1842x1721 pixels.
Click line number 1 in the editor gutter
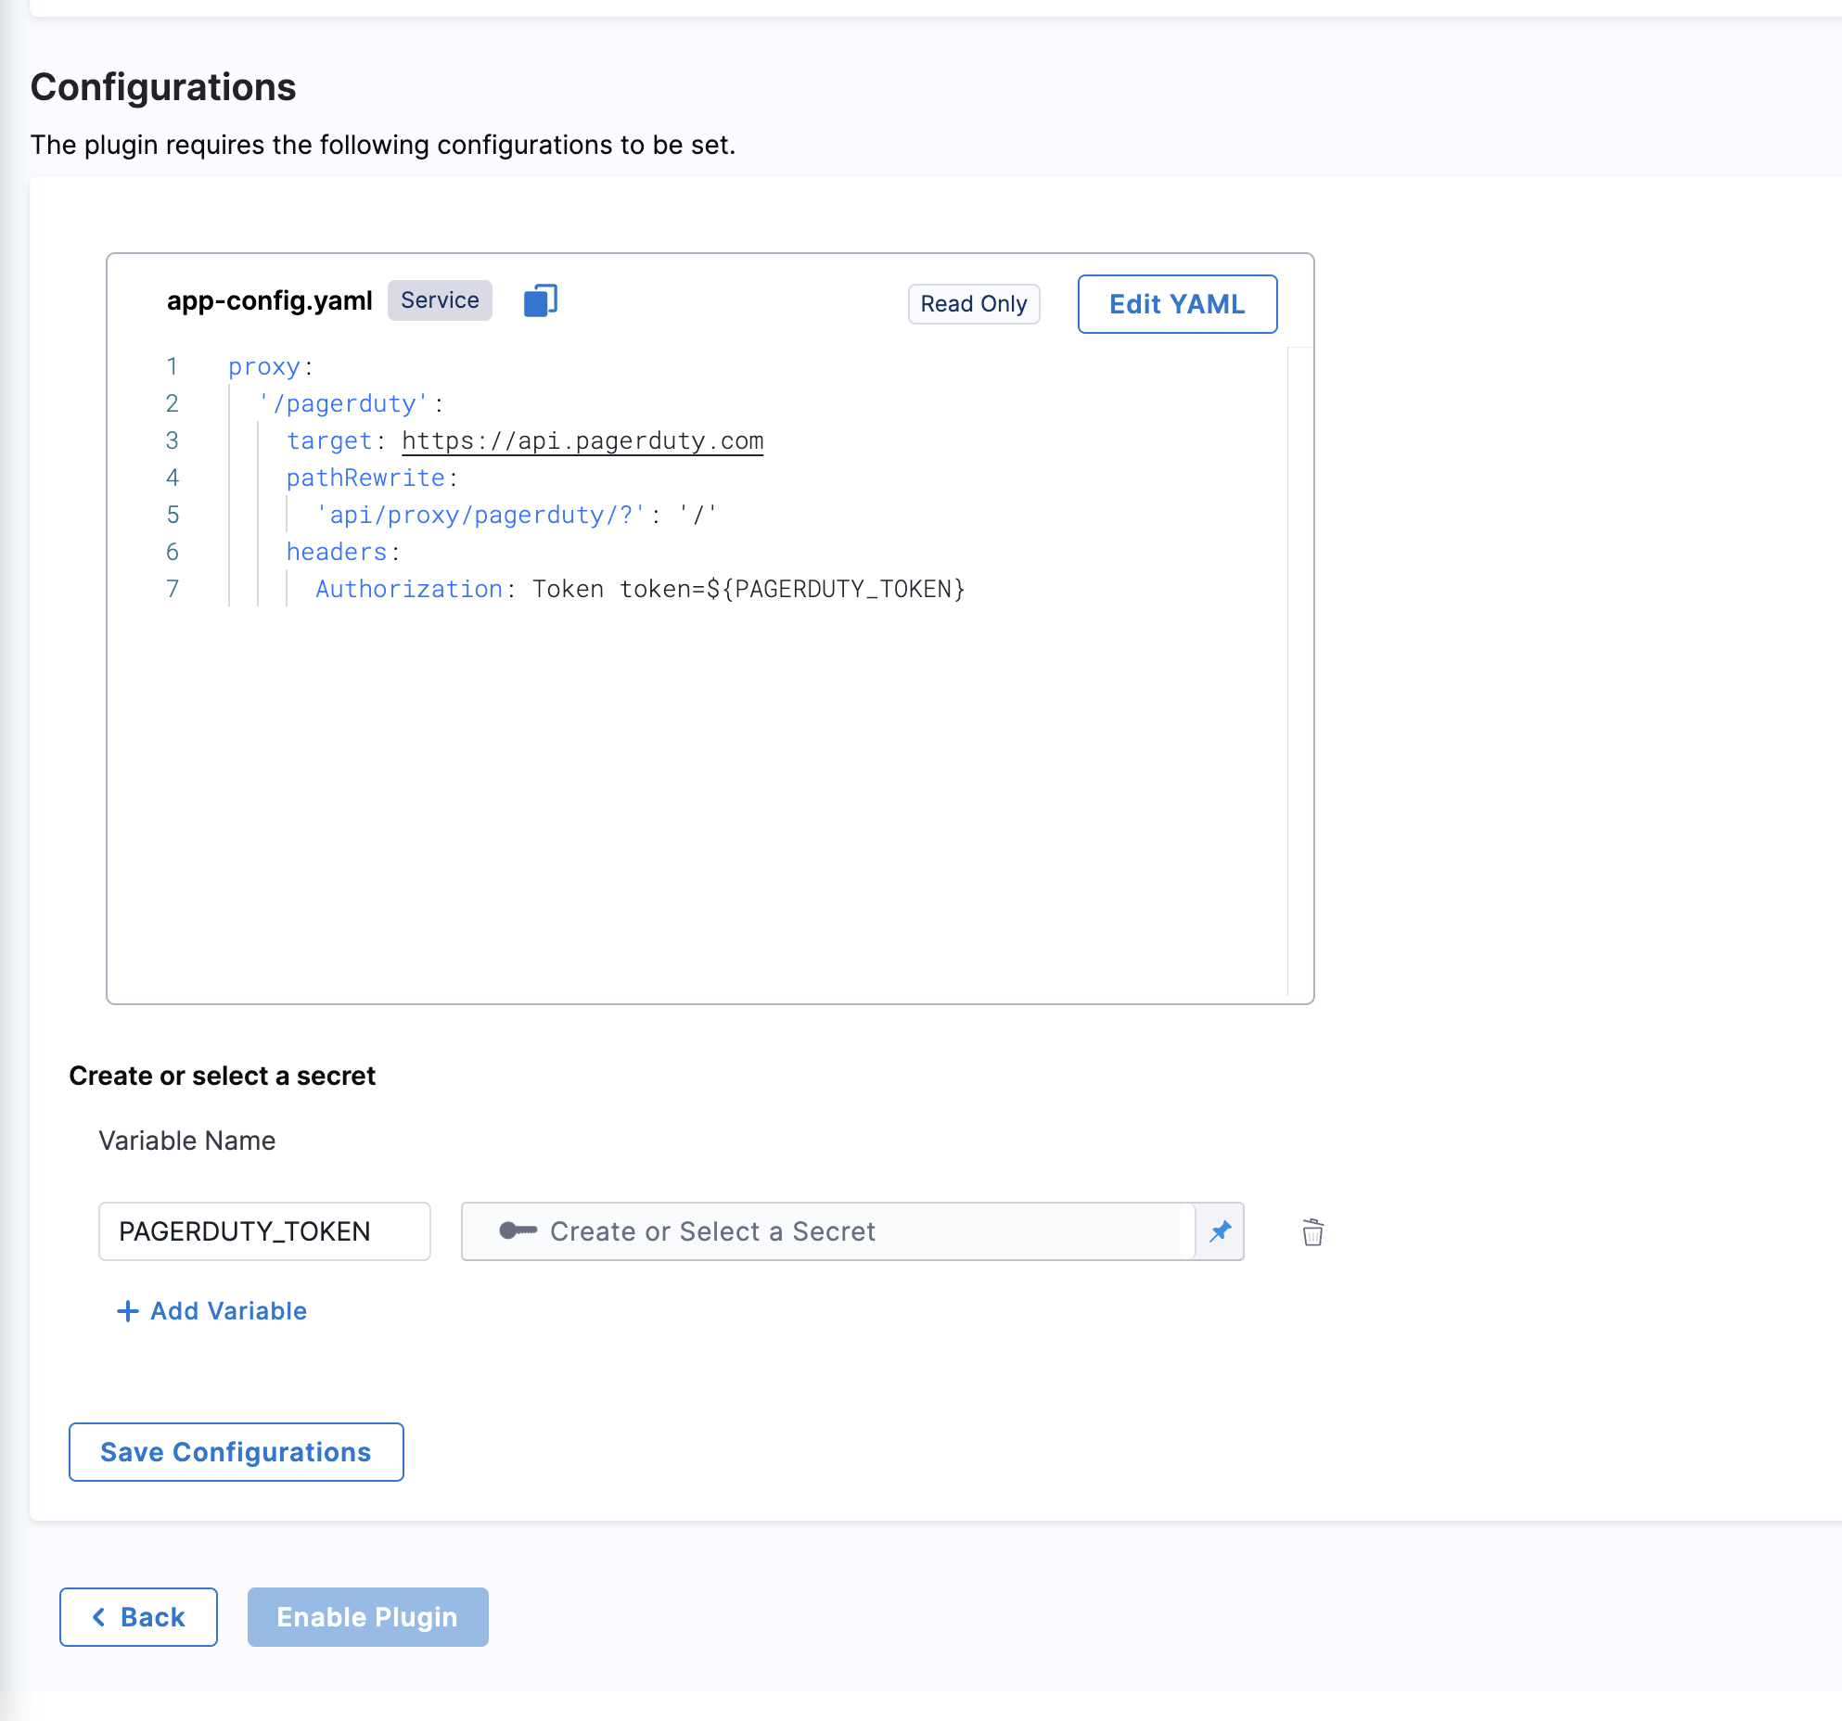(173, 367)
